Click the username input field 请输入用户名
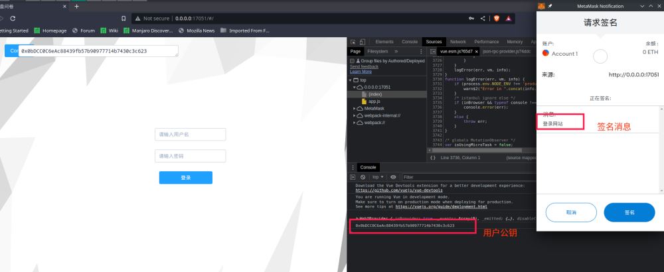Image resolution: width=664 pixels, height=272 pixels. (x=190, y=135)
